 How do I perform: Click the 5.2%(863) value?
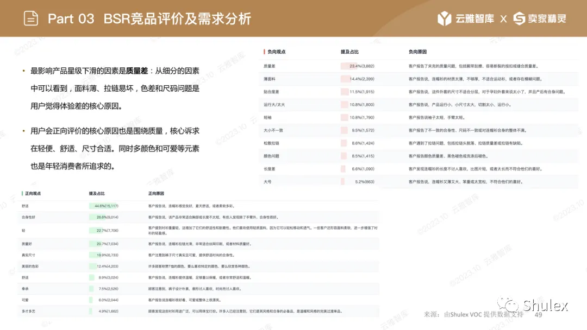tap(364, 182)
